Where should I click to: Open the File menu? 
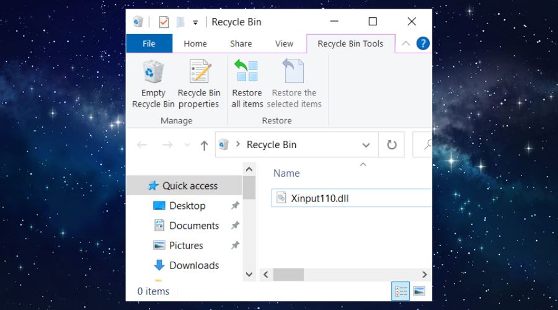click(x=149, y=43)
